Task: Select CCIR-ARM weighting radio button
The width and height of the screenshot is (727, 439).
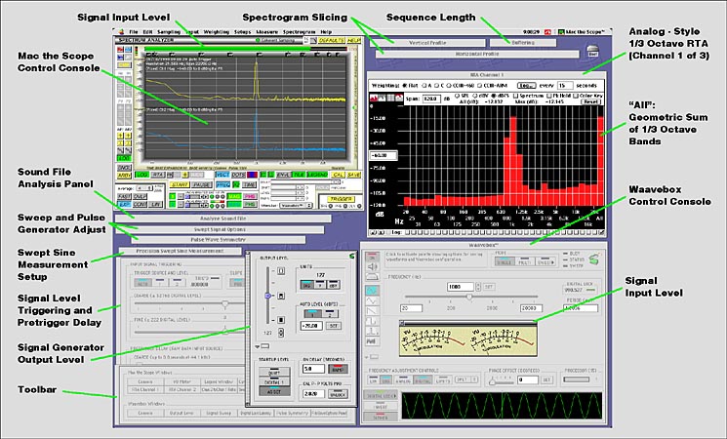Action: click(x=479, y=85)
